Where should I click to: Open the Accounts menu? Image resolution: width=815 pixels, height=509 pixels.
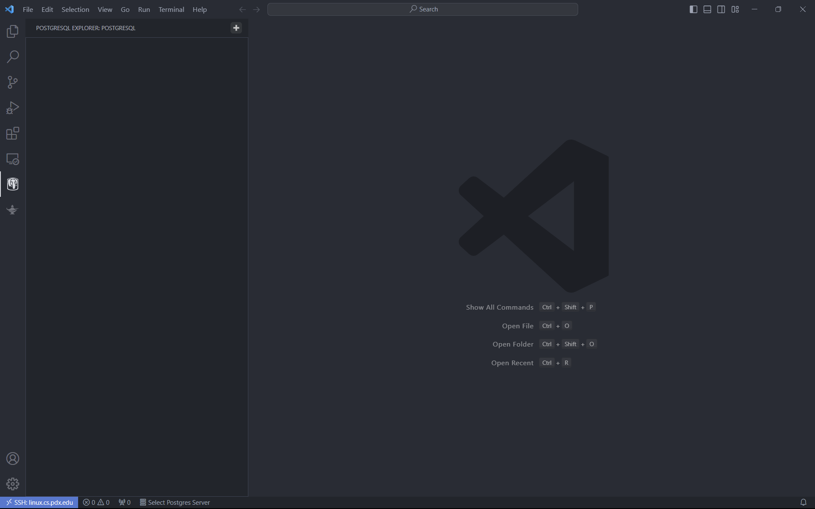pos(13,459)
